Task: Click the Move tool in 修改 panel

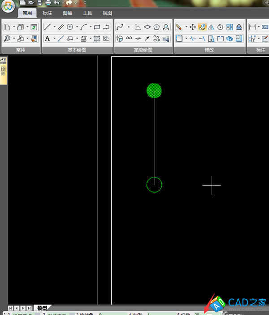Action: coord(192,27)
